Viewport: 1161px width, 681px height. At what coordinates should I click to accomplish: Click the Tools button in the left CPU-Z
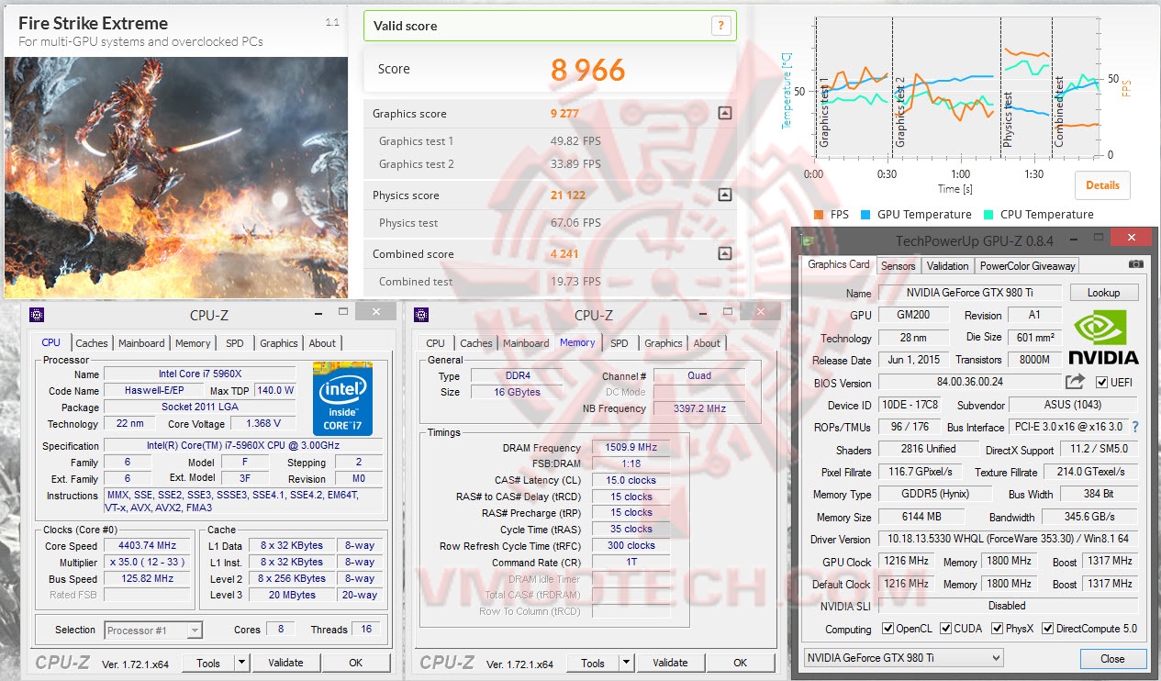tap(208, 663)
